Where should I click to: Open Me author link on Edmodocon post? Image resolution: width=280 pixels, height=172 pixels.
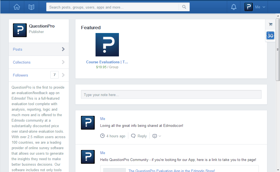102,119
